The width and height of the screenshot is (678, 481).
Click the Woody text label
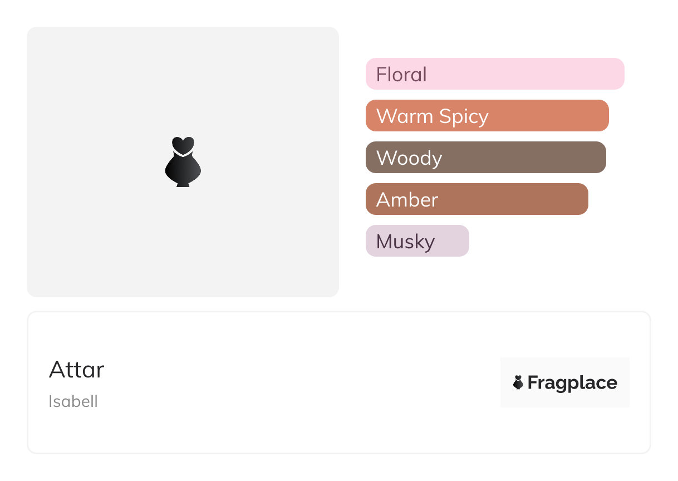(409, 158)
